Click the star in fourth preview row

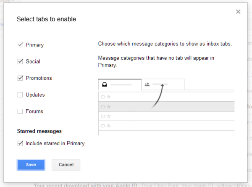(108, 126)
